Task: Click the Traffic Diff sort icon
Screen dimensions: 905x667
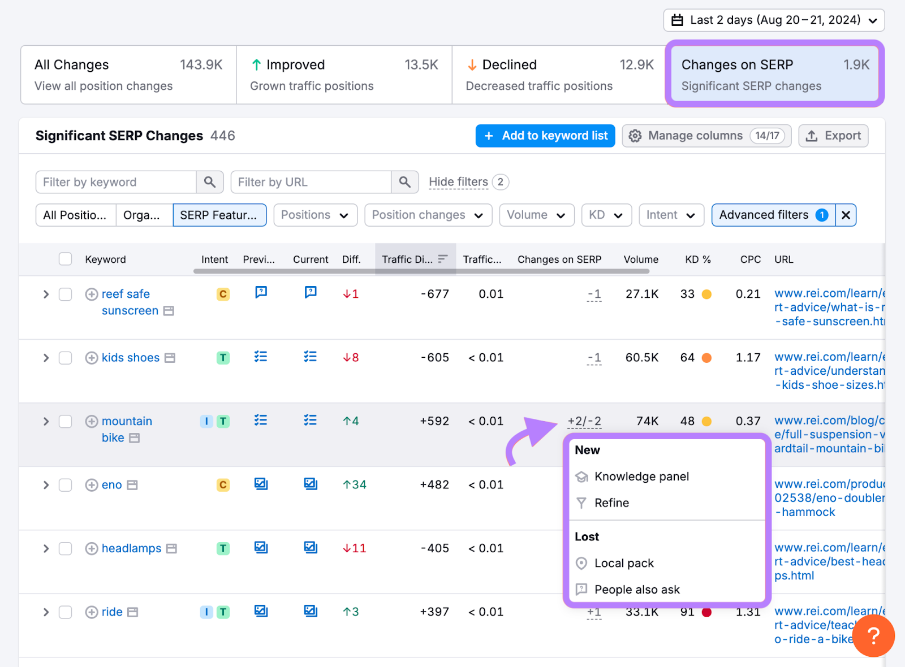Action: (443, 259)
